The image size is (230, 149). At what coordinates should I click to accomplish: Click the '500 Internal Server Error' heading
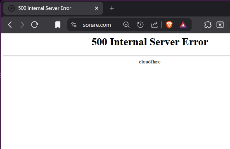coord(150,42)
